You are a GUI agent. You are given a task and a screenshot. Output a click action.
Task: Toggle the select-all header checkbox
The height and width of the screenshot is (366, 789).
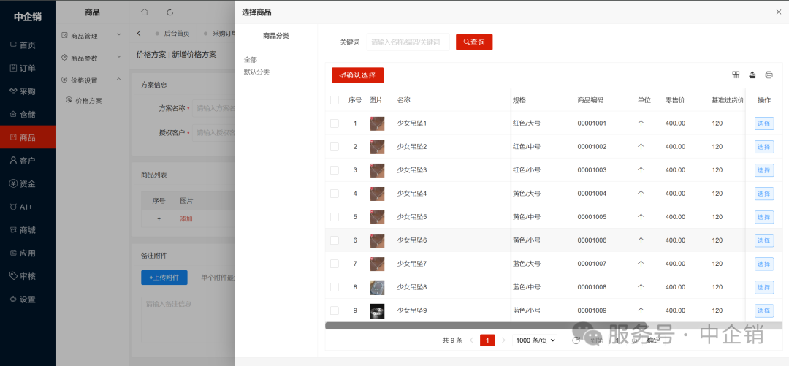(335, 100)
